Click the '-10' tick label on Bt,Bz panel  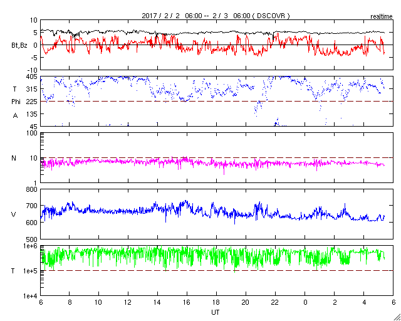(32, 70)
